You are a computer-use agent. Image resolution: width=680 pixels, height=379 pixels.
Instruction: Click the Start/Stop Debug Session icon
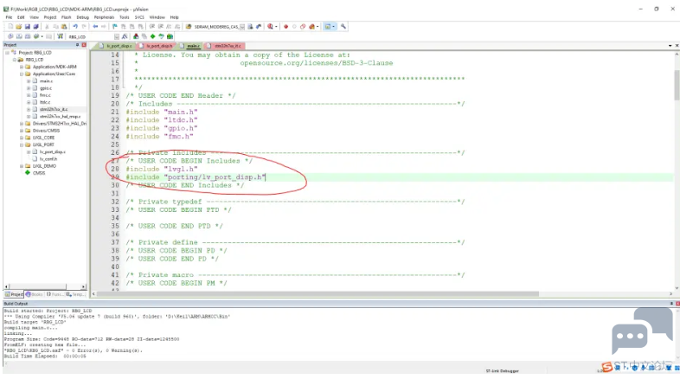270,27
